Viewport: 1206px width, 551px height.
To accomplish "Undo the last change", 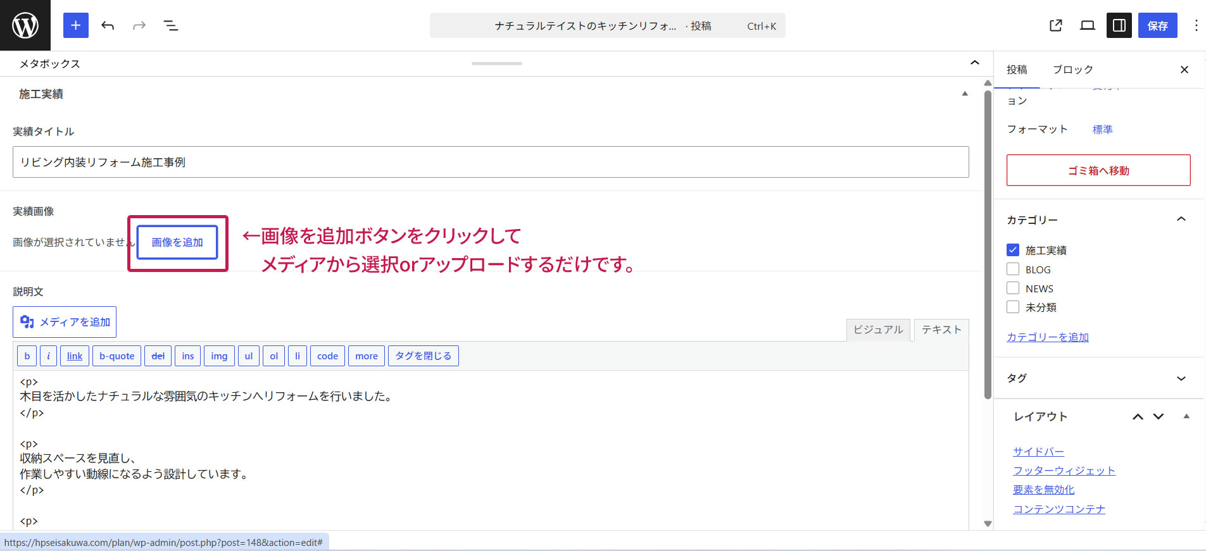I will [108, 25].
